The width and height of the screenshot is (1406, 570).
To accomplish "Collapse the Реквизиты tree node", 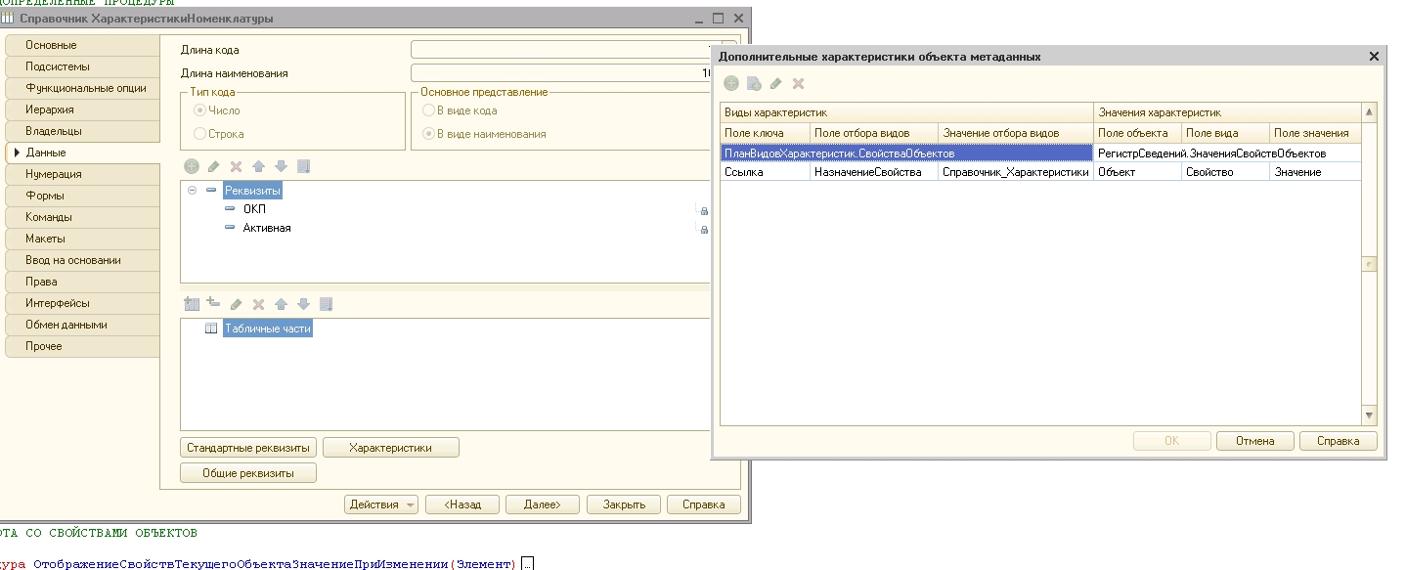I will [193, 191].
